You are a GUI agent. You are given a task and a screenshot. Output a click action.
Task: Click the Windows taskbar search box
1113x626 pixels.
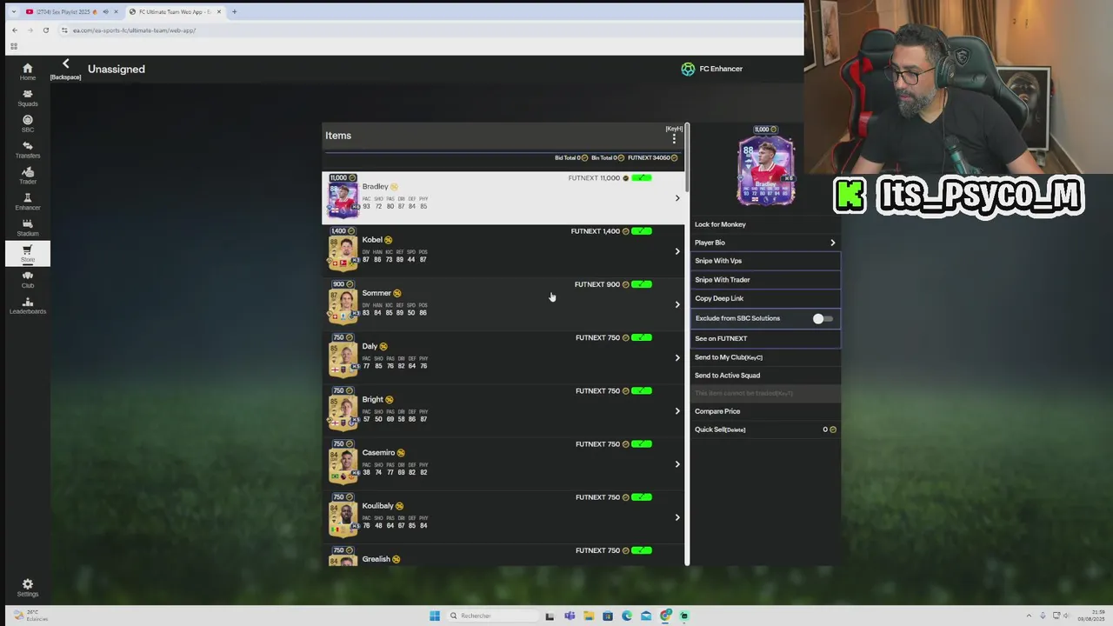[x=493, y=616]
